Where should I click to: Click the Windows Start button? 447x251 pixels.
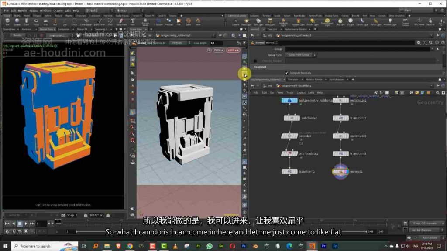5,246
